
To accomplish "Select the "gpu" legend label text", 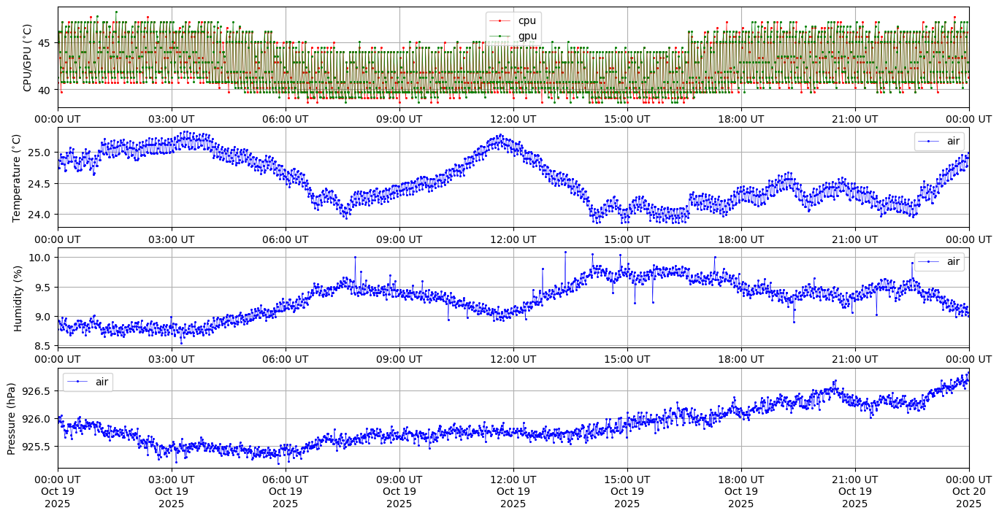I will point(527,36).
